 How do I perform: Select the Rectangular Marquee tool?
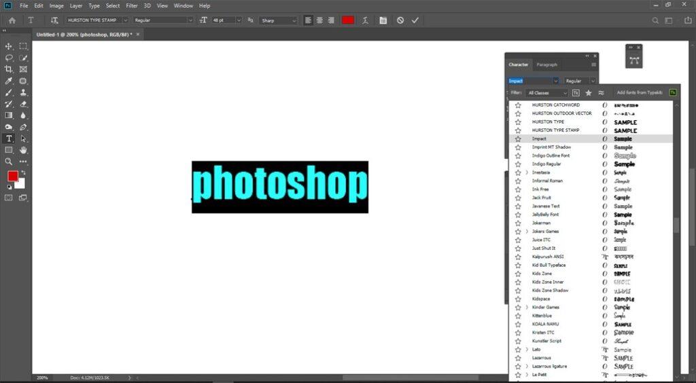23,46
